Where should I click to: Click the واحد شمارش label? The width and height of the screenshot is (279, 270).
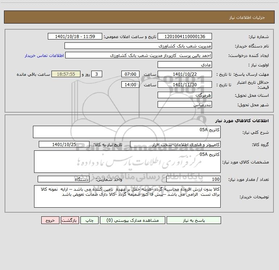pos(109,179)
